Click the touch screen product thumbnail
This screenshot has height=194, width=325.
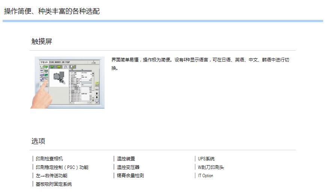(68, 82)
